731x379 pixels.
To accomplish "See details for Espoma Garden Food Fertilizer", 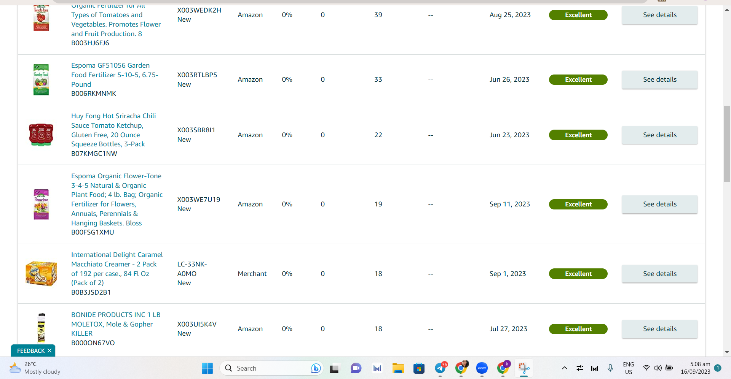I will tap(660, 79).
